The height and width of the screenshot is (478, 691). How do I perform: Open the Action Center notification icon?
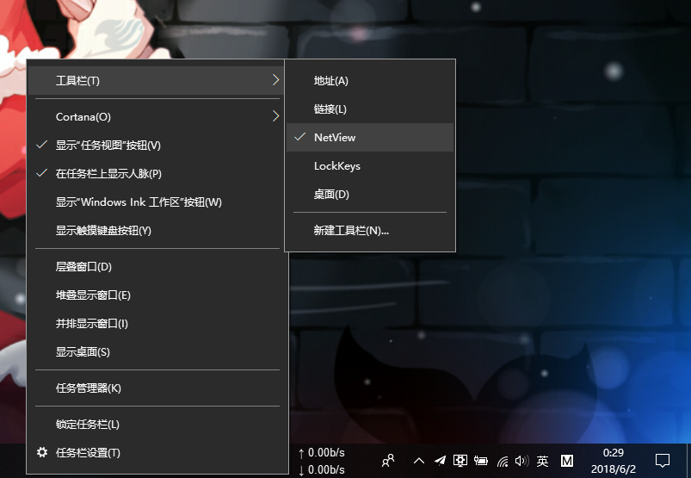(663, 461)
